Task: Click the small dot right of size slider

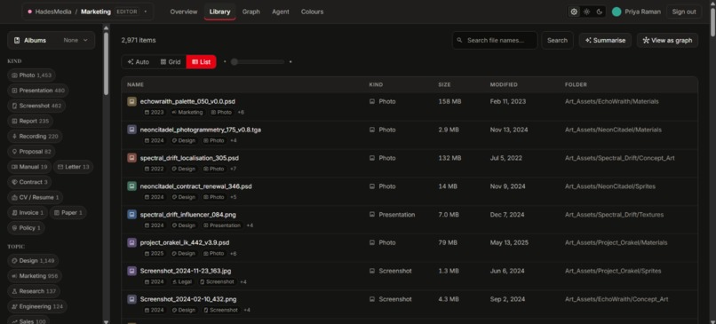Action: (290, 61)
